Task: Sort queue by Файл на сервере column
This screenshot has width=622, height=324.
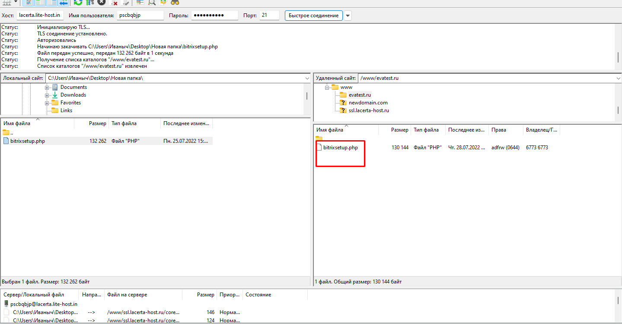Action: click(x=144, y=295)
